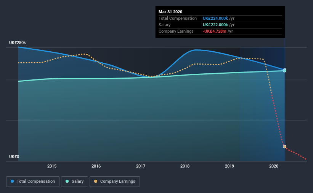Click the Mar 31 2020 tooltip date
The image size is (313, 193).
(x=170, y=12)
